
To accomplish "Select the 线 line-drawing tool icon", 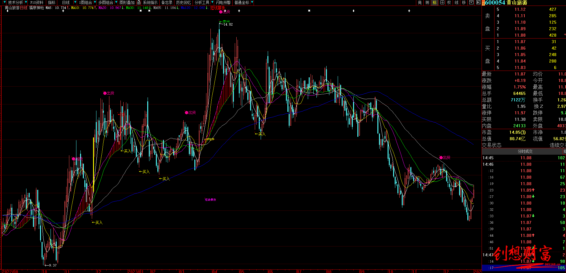I will click(457, 2).
